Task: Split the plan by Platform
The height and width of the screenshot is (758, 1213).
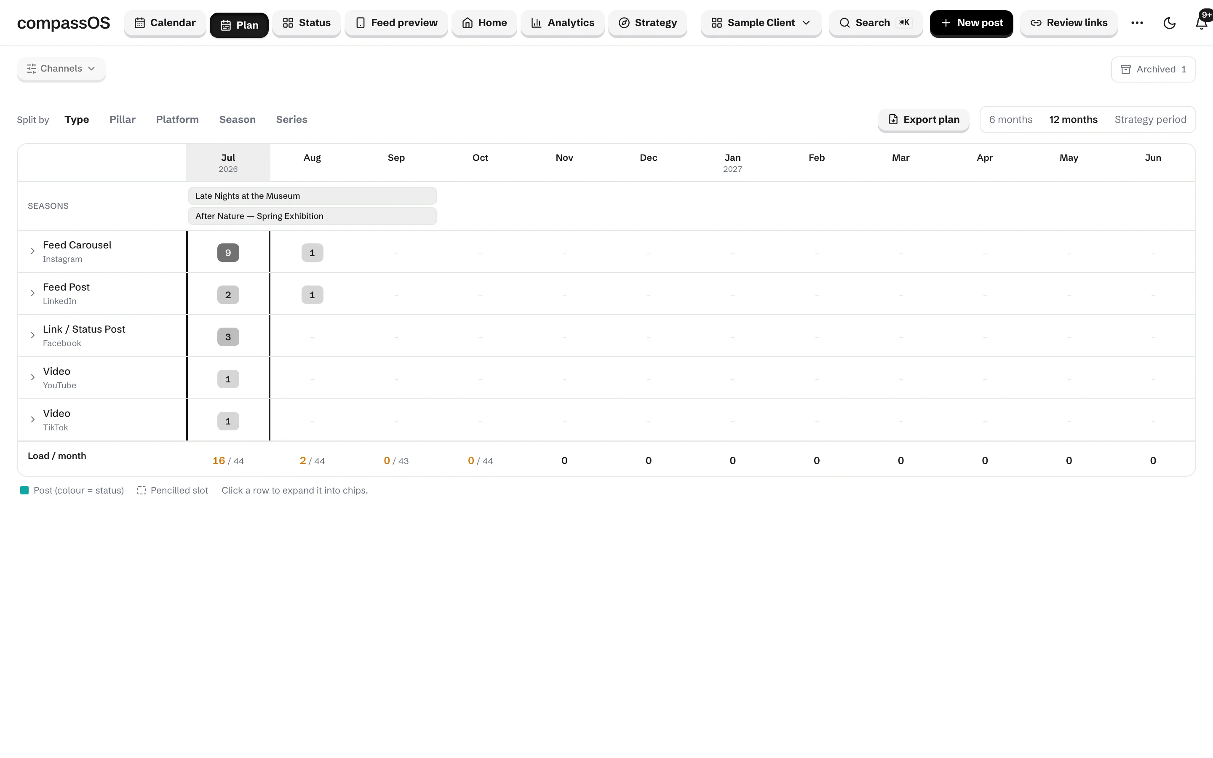Action: point(177,119)
